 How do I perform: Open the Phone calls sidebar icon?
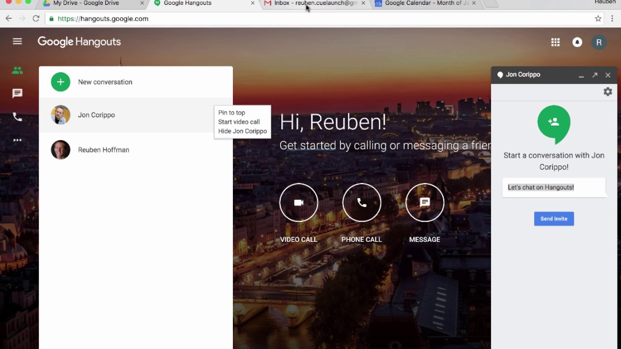[17, 117]
